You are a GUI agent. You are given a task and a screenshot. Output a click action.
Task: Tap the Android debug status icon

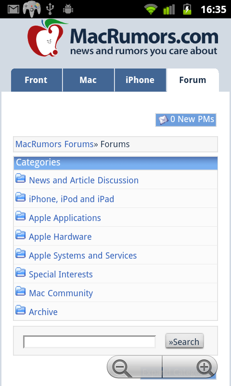point(68,9)
